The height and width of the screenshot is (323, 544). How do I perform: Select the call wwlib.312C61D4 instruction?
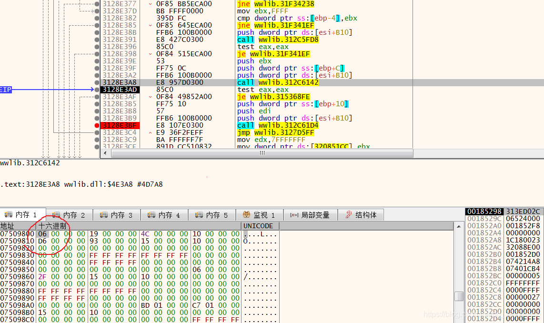pos(278,125)
